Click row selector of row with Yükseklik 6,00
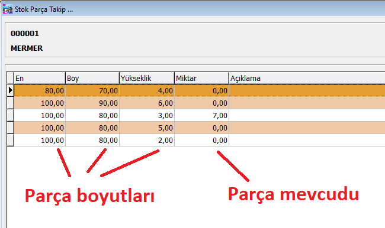 pos(10,103)
